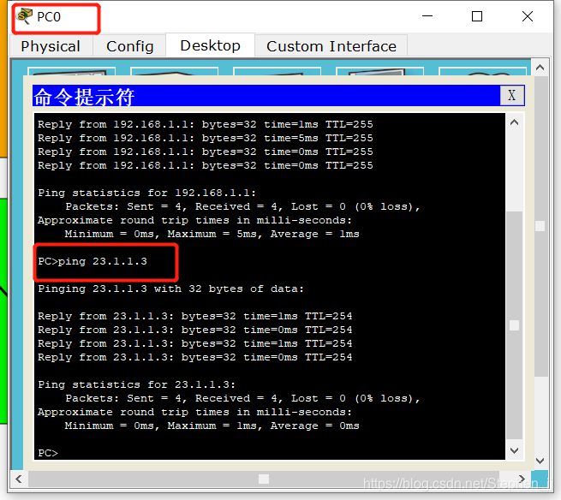Click desktop panel scroll up arrow
Image resolution: width=561 pixels, height=500 pixels.
pos(540,68)
